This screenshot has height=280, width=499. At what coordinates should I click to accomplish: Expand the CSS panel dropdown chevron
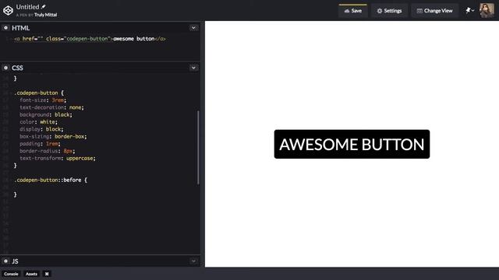pyautogui.click(x=193, y=68)
